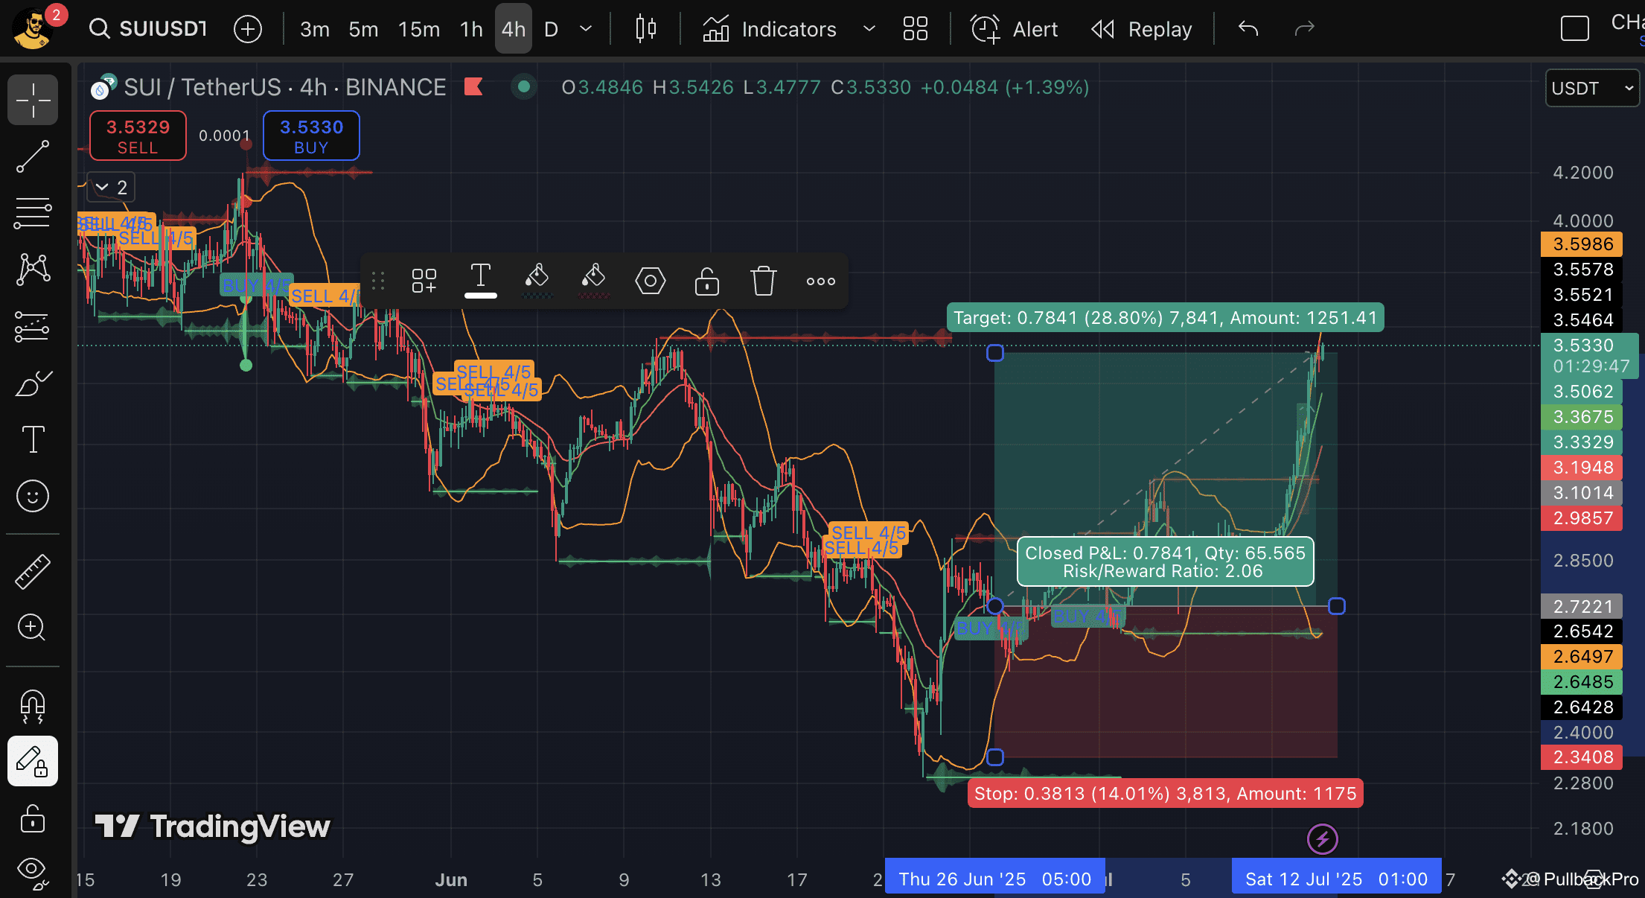The height and width of the screenshot is (898, 1645).
Task: Toggle hide all drawings eye icon
Action: tap(33, 873)
